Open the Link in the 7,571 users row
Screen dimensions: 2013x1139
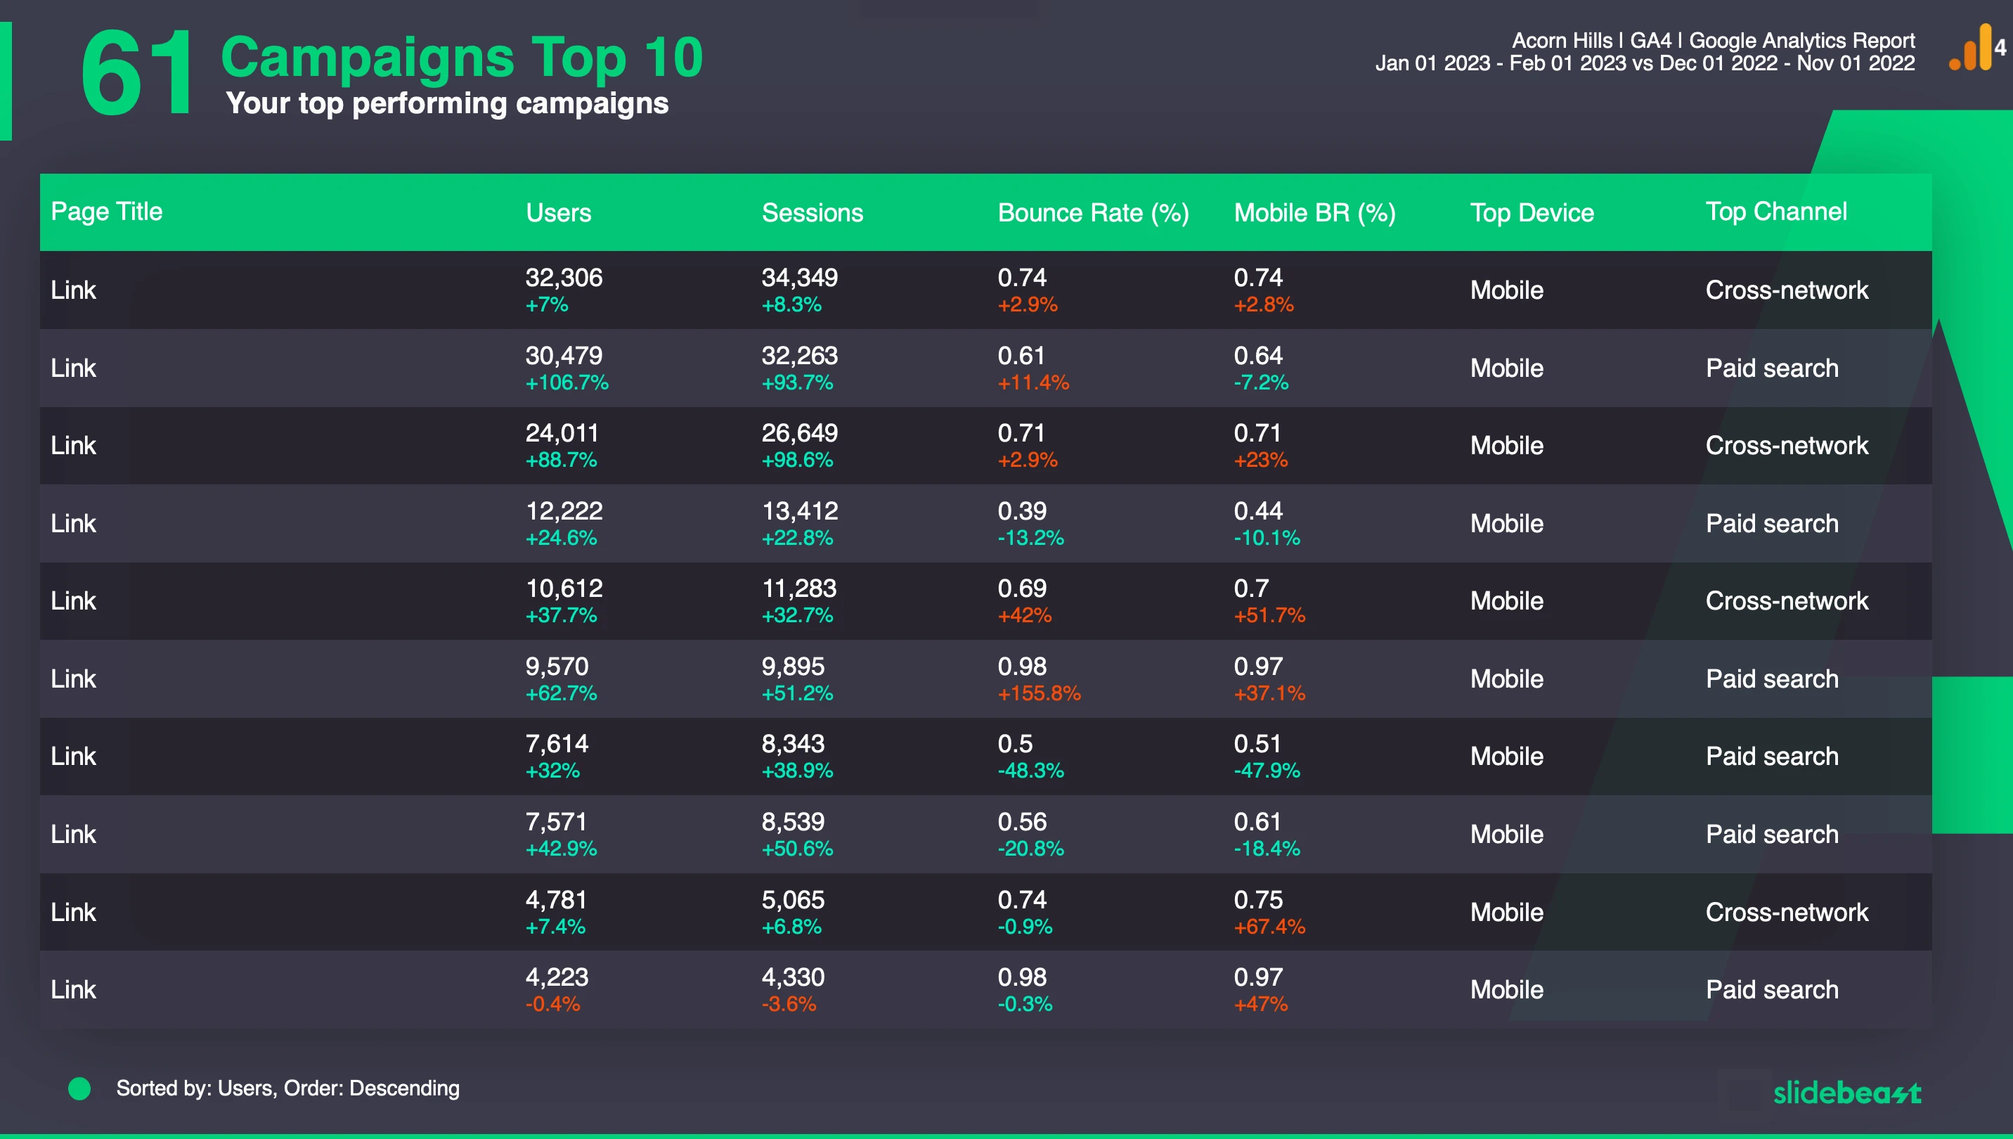(x=74, y=834)
